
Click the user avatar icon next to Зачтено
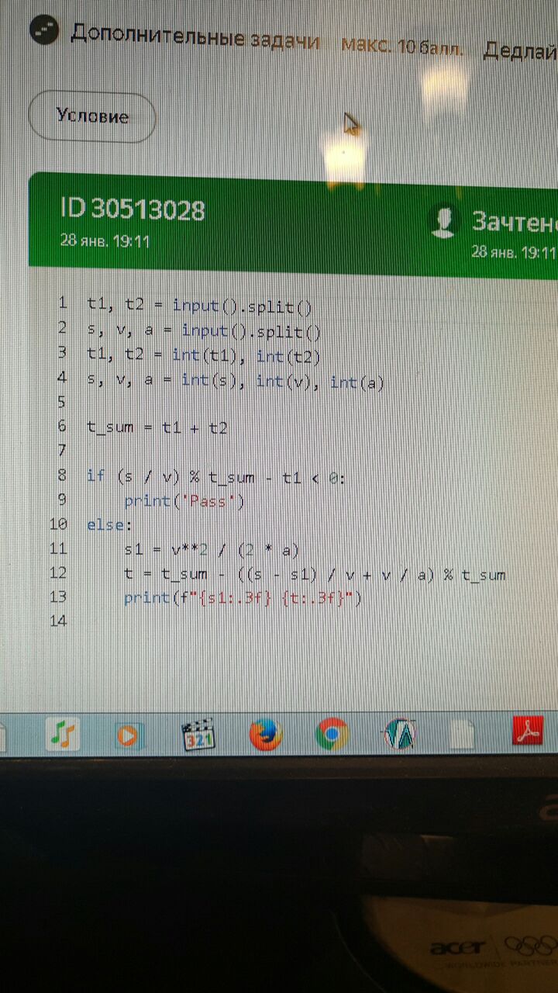[x=443, y=221]
